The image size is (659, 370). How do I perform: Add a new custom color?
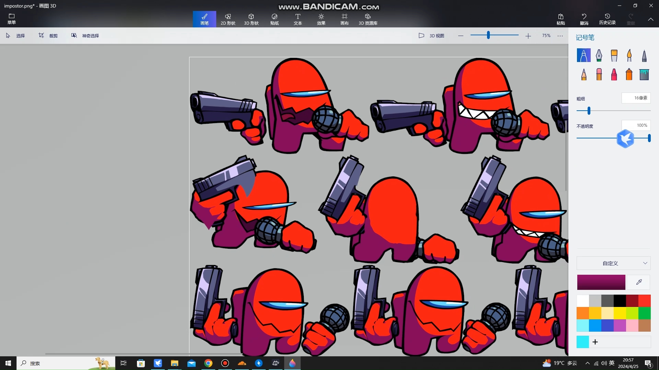point(595,342)
